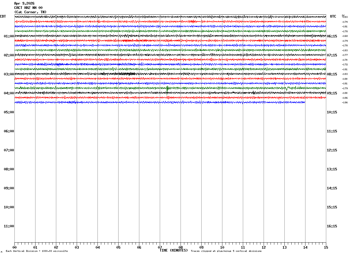Viewport: 349px width, 255px height.
Task: Click the DC offset value -174
Action: click(x=345, y=22)
